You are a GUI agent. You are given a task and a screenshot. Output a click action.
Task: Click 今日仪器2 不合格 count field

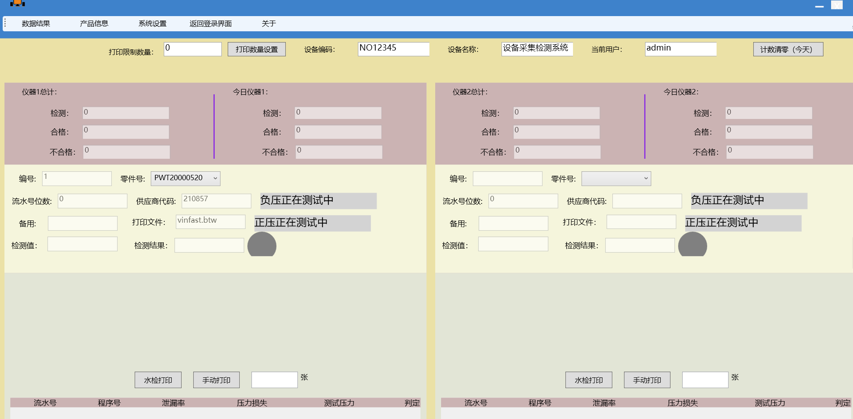pos(770,152)
